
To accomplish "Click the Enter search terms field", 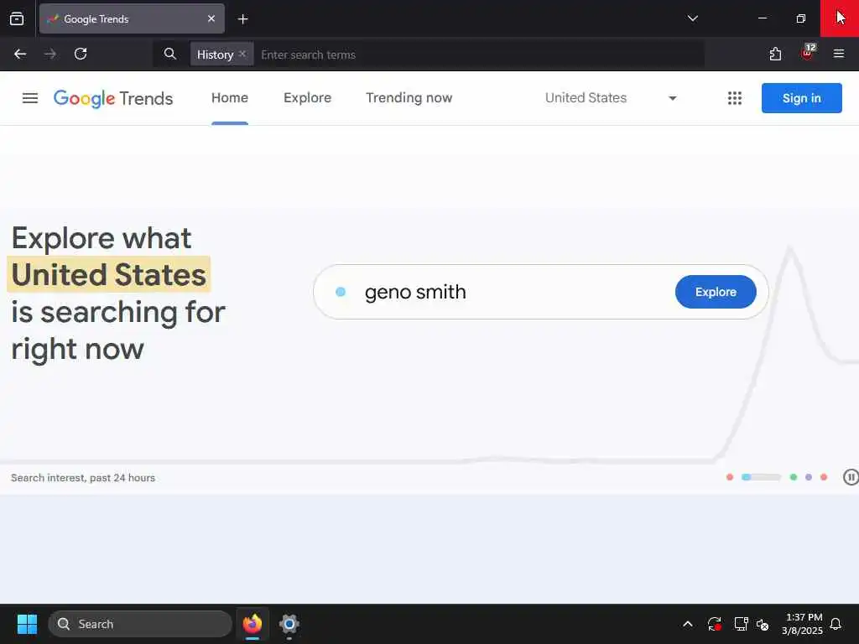I will [479, 55].
